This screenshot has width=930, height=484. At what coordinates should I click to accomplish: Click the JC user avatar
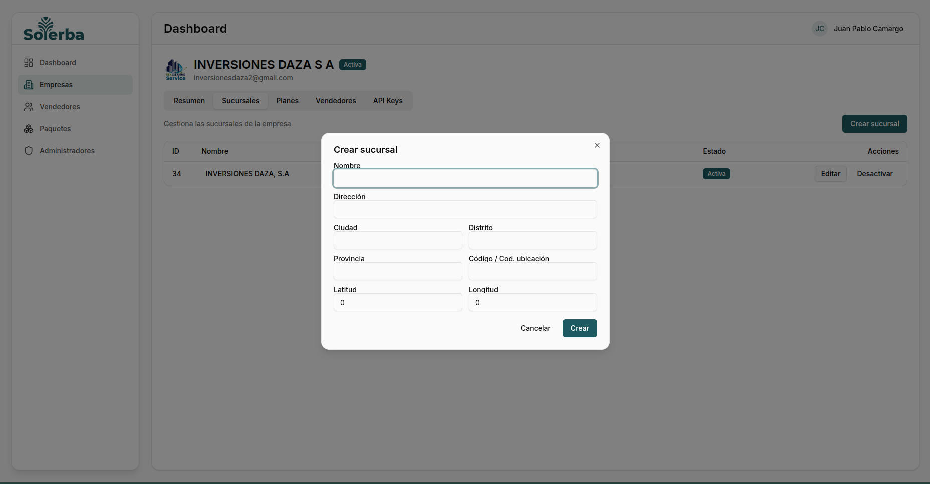819,29
